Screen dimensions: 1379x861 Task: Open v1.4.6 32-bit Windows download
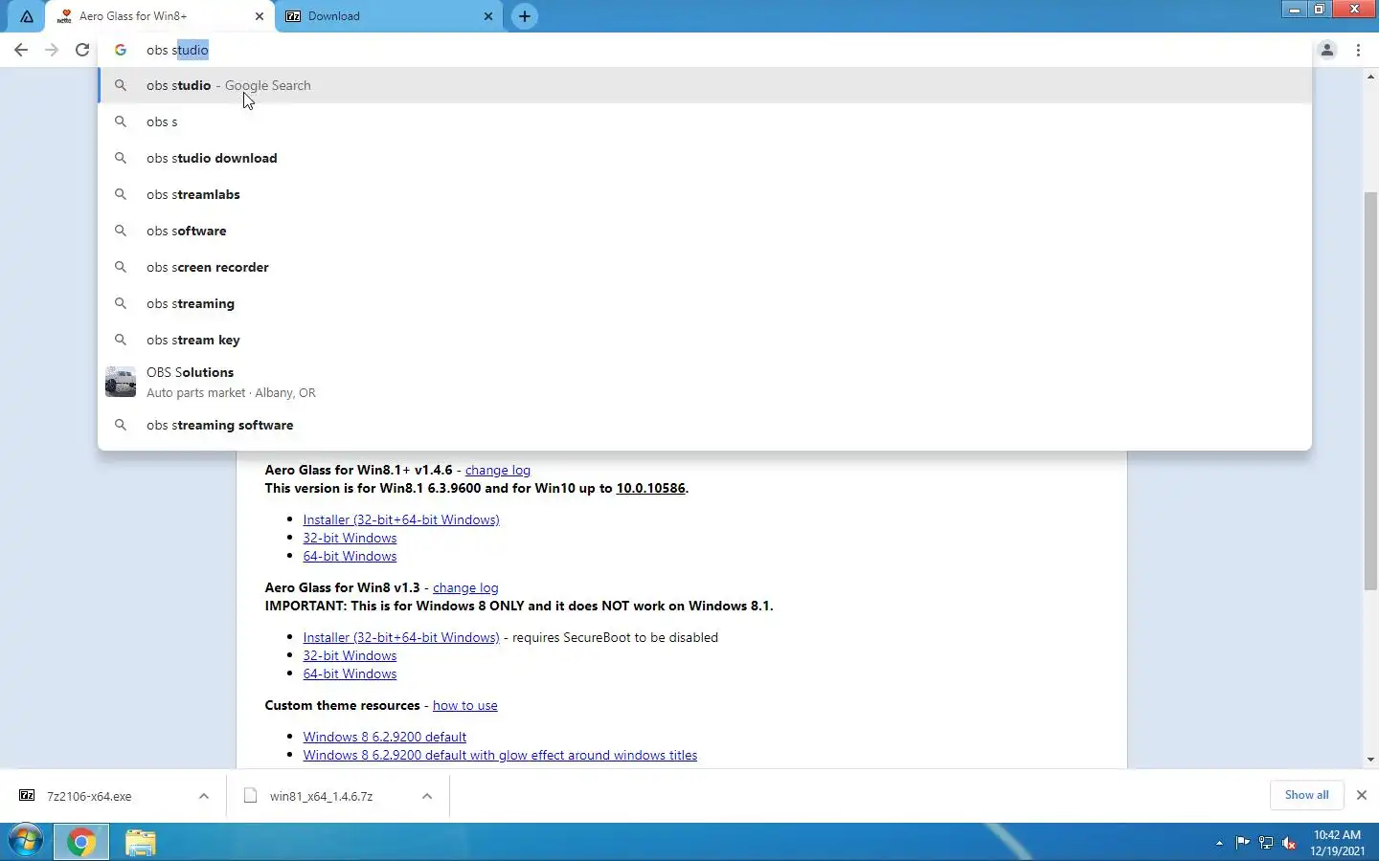[x=350, y=538]
